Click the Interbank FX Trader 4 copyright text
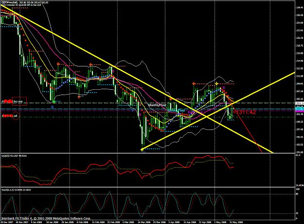This screenshot has height=224, width=304. click(x=46, y=218)
